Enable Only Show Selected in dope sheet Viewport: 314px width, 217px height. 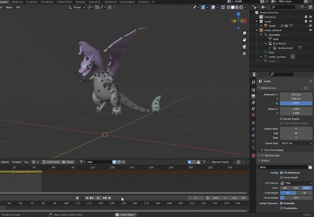point(190,162)
